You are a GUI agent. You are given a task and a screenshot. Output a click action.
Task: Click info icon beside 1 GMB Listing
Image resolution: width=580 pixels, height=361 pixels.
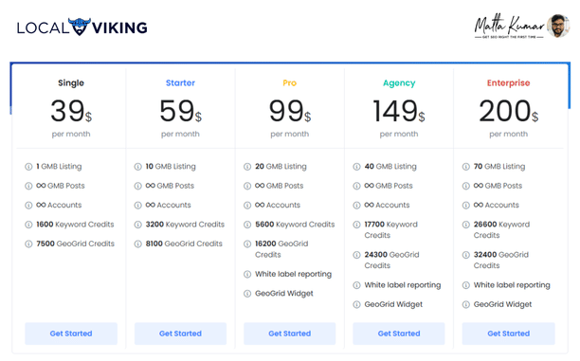(x=28, y=167)
